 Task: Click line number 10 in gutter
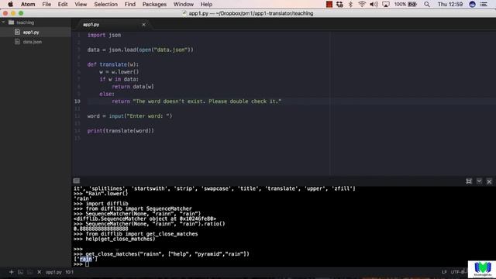(77, 102)
